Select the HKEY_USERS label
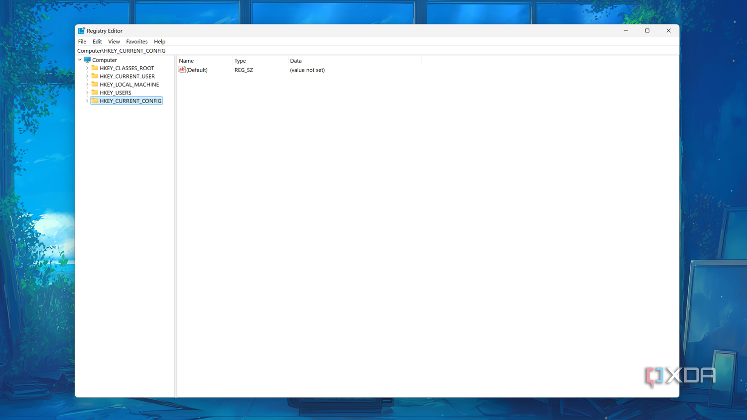747x420 pixels. tap(116, 93)
